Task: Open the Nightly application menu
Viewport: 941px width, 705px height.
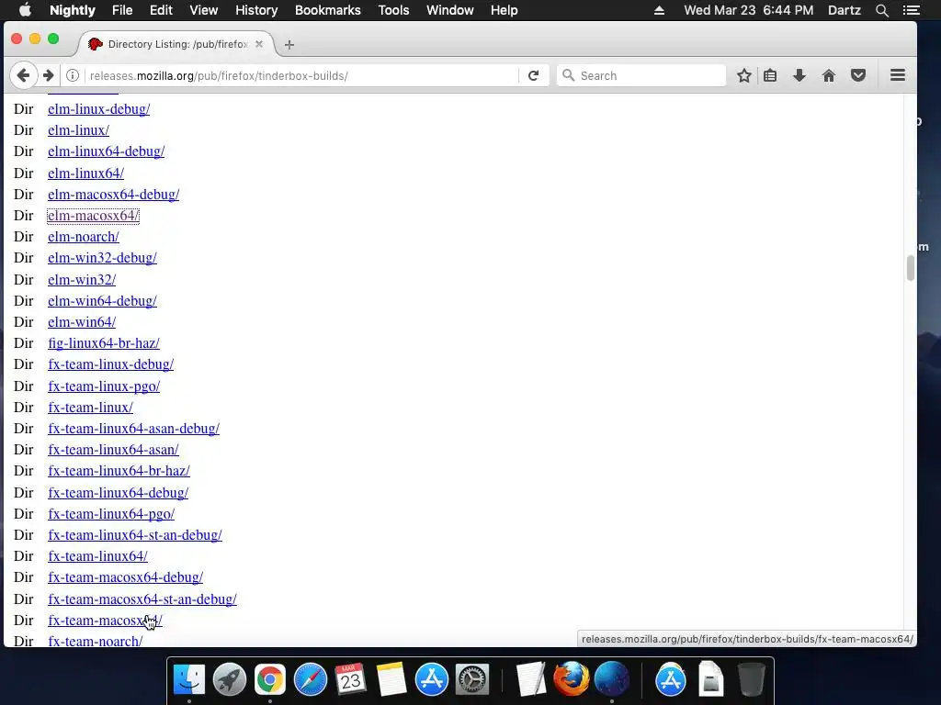Action: point(72,10)
